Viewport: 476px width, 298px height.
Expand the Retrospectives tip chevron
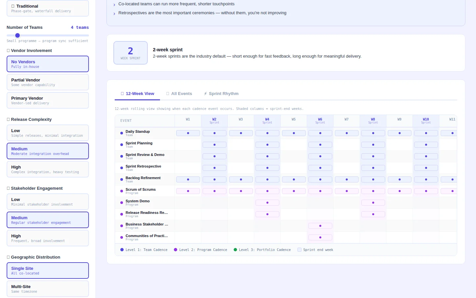tap(114, 14)
